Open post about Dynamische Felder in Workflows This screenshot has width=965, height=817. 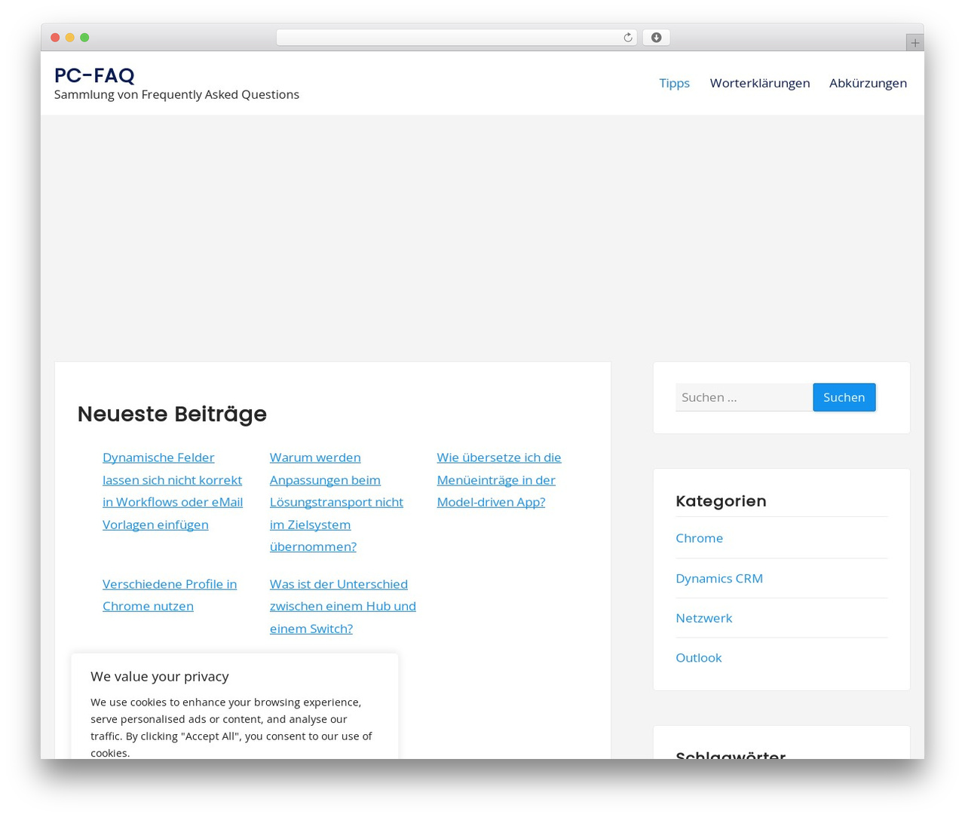pyautogui.click(x=173, y=491)
